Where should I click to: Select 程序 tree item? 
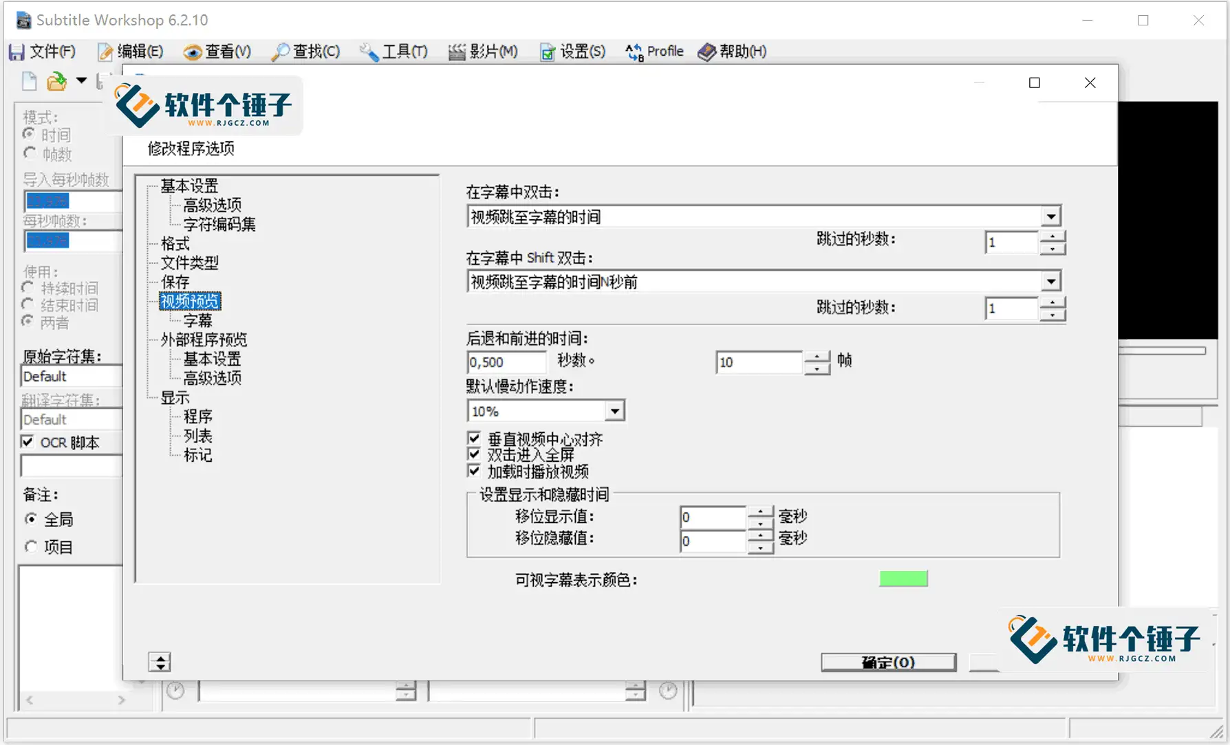(x=198, y=416)
